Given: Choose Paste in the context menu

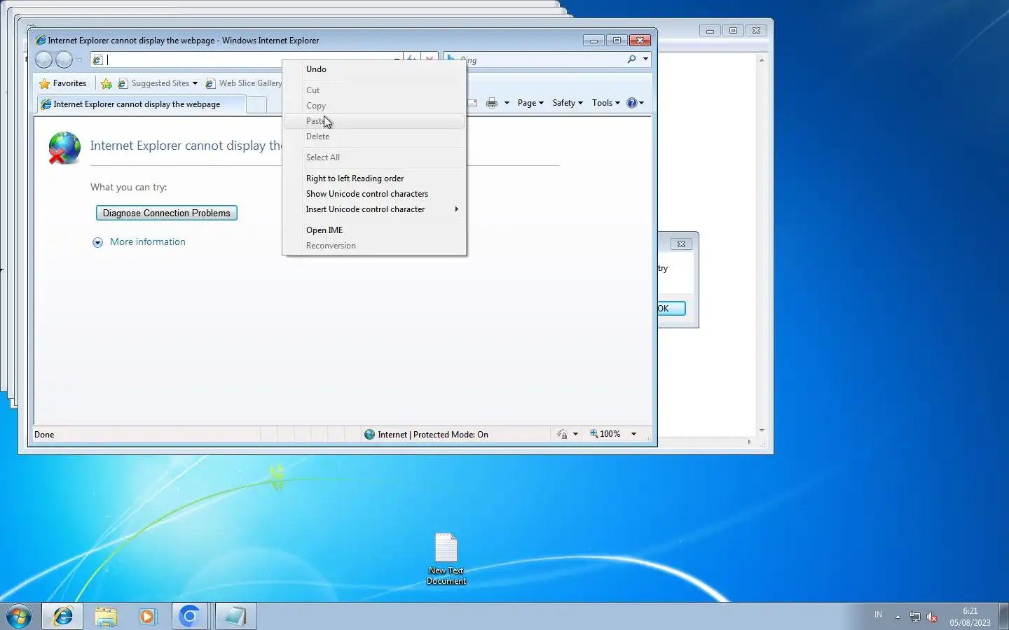Looking at the screenshot, I should 374,121.
